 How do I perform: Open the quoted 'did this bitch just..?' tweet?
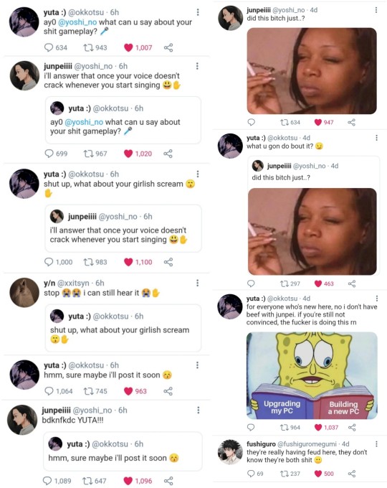[x=314, y=216]
